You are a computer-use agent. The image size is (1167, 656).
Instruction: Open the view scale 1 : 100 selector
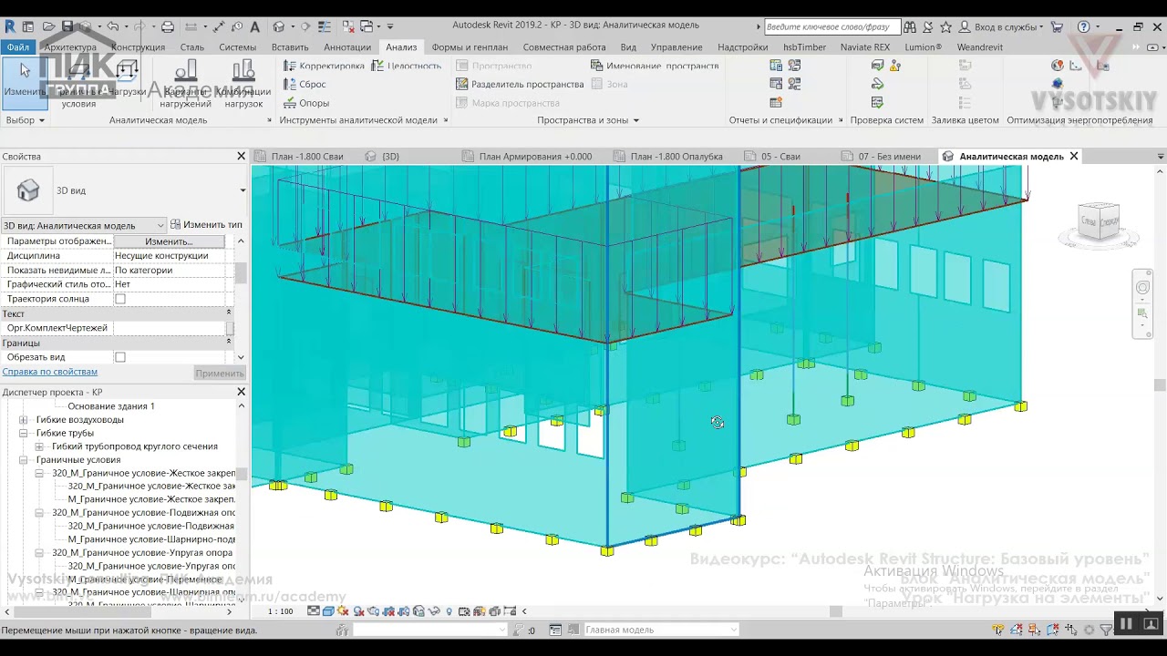tap(281, 611)
